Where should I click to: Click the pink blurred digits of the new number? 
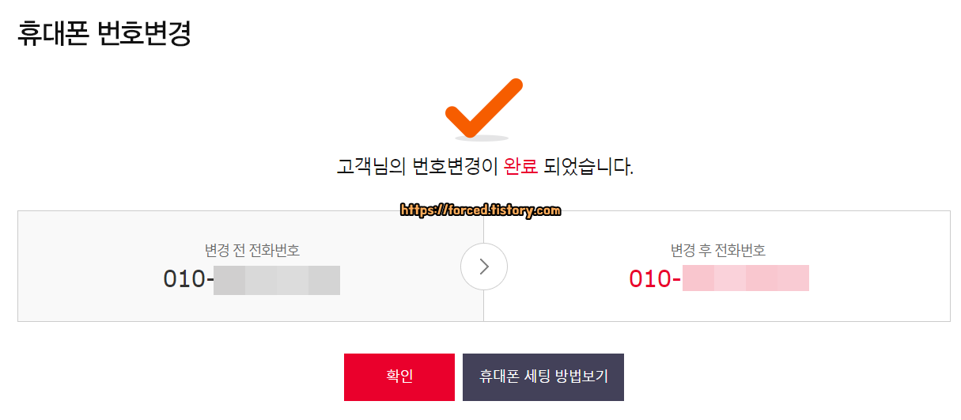746,278
